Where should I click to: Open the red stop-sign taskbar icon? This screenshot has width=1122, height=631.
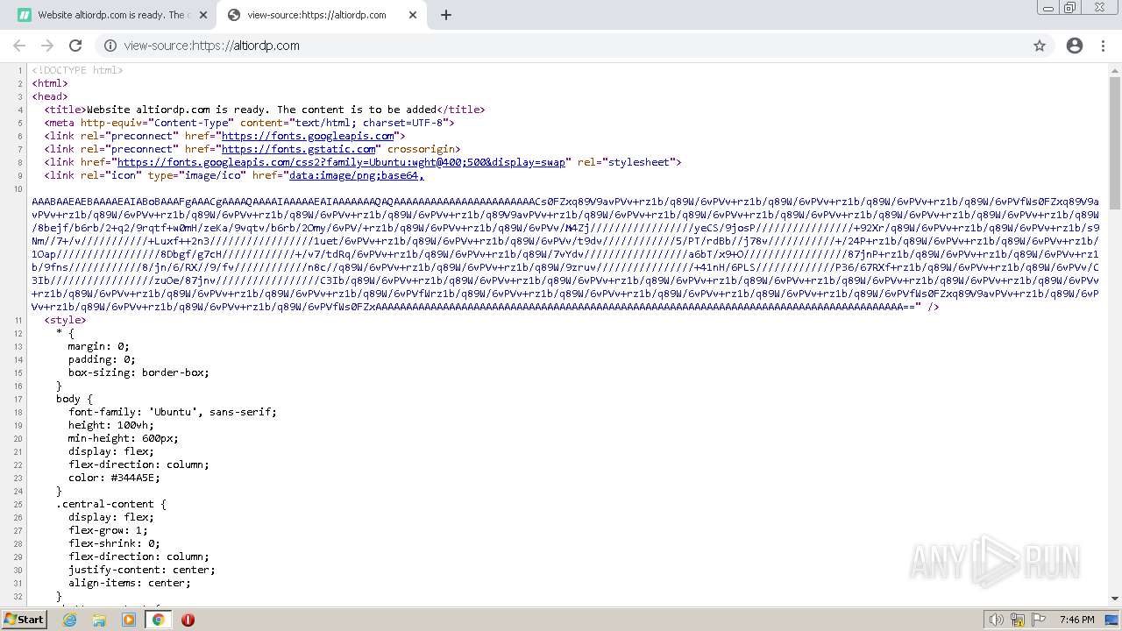(x=188, y=620)
